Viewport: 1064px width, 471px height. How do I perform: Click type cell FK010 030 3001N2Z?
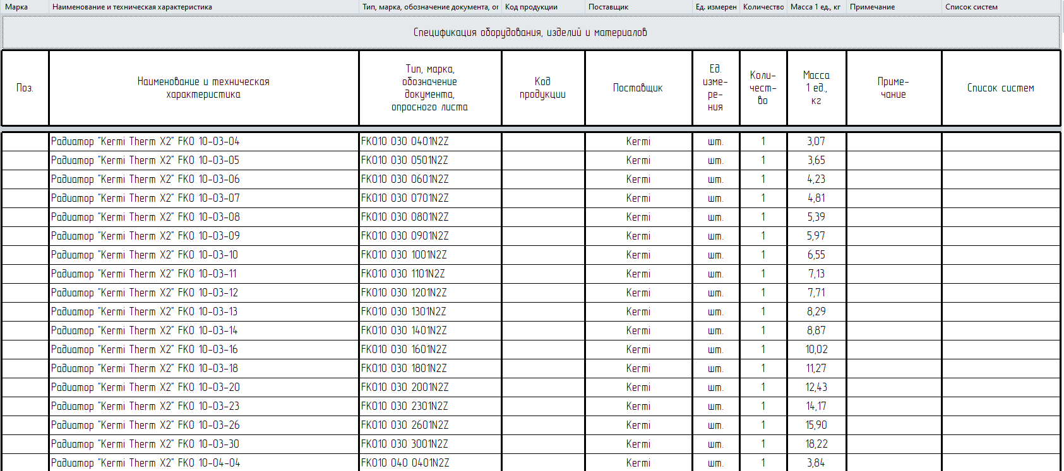(431, 444)
